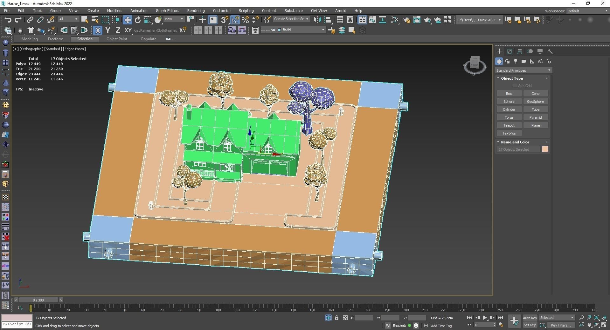The image size is (610, 330).
Task: Switch to the Freeform ribbon tab
Action: click(x=56, y=39)
